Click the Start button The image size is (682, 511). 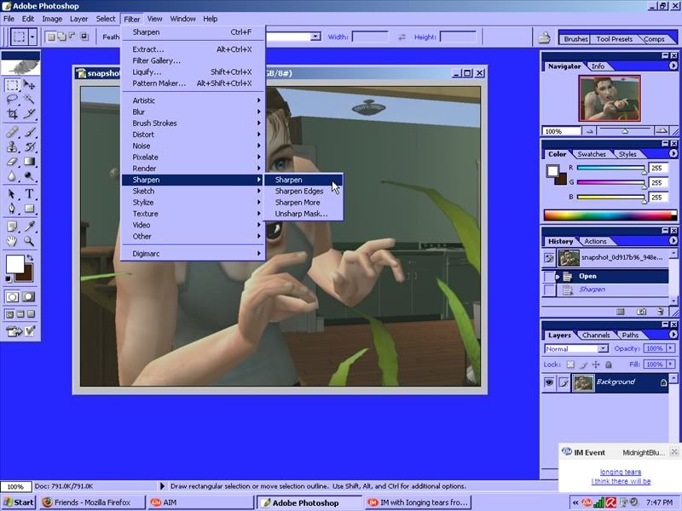click(x=18, y=502)
